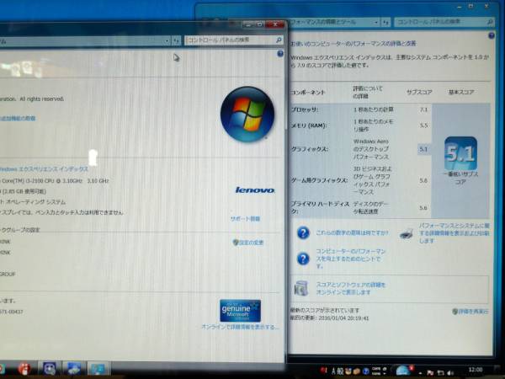
Task: Select the プロセッサ 7.1 subscore
Action: point(423,109)
